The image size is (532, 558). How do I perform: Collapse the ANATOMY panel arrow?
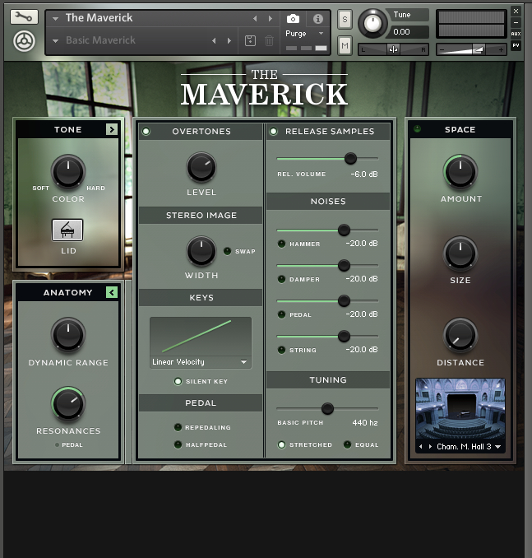pos(112,292)
